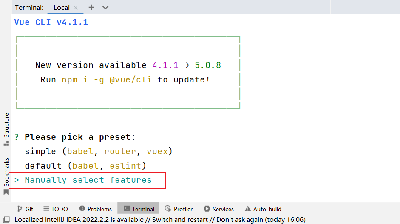The image size is (400, 224).
Task: Open the Auto-build tool window
Action: coord(263,209)
